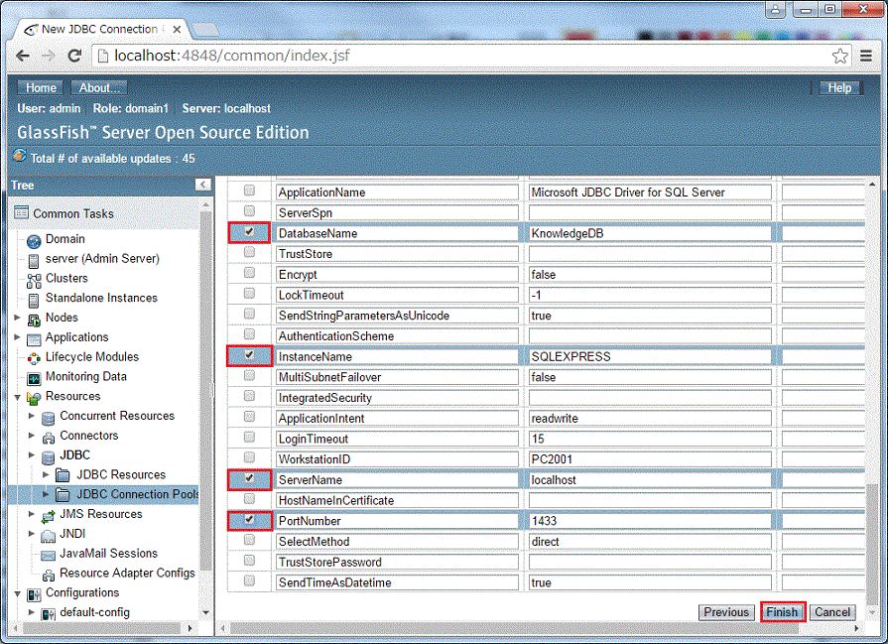The height and width of the screenshot is (644, 888).
Task: Click the Standalone Instances icon
Action: (34, 300)
